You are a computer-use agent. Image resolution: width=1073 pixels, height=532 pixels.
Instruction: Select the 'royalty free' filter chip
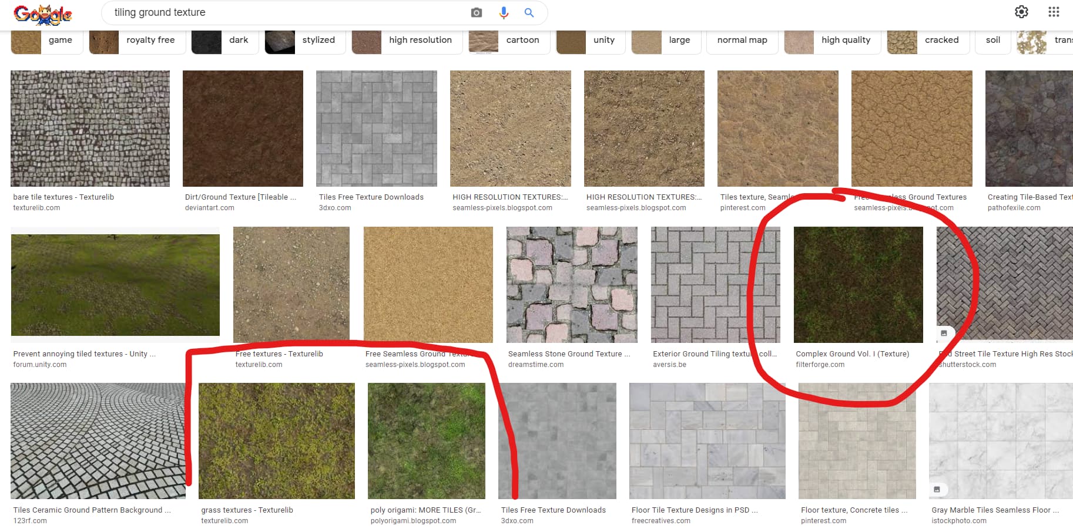[x=138, y=40]
